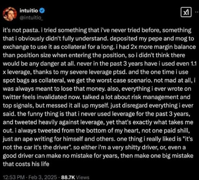Open the @intuitio_ handle link
The height and width of the screenshot is (180, 199).
(x=31, y=17)
